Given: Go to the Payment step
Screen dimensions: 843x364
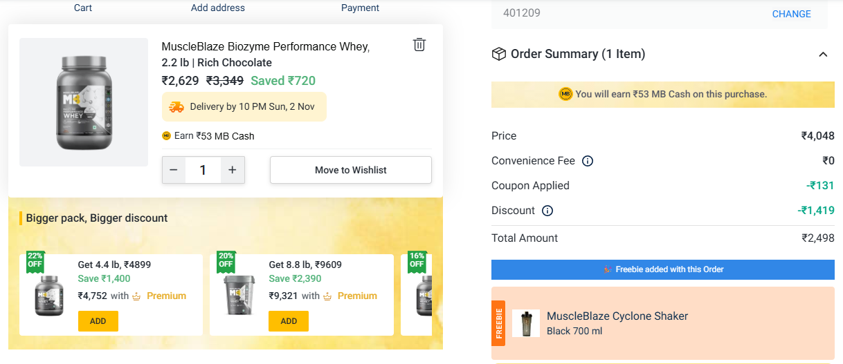Looking at the screenshot, I should click(x=360, y=8).
